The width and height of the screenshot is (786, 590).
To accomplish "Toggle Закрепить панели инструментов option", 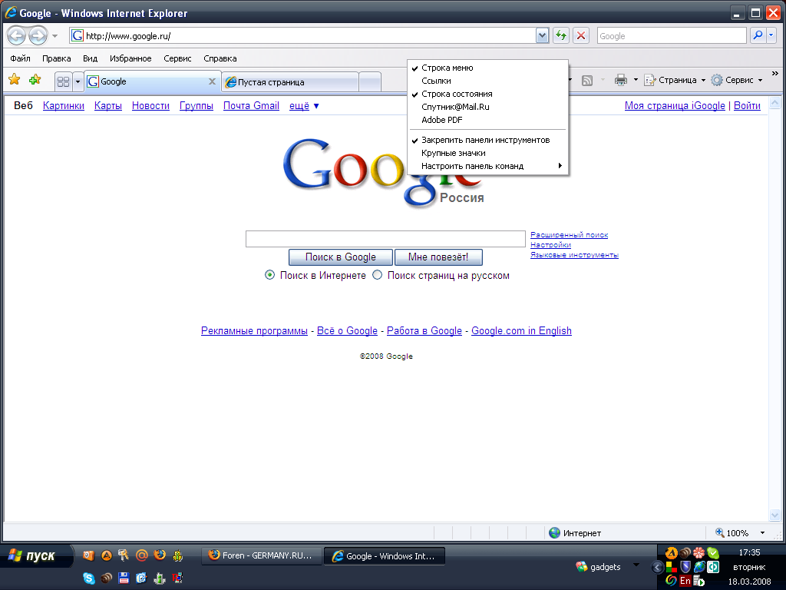I will (487, 140).
